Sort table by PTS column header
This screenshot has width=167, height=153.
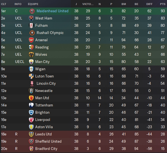point(163,4)
